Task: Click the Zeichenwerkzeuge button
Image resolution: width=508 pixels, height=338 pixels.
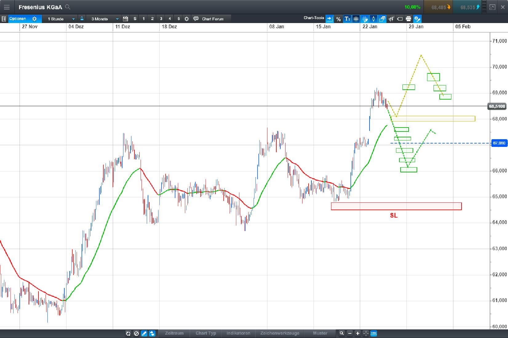Action: [x=280, y=333]
